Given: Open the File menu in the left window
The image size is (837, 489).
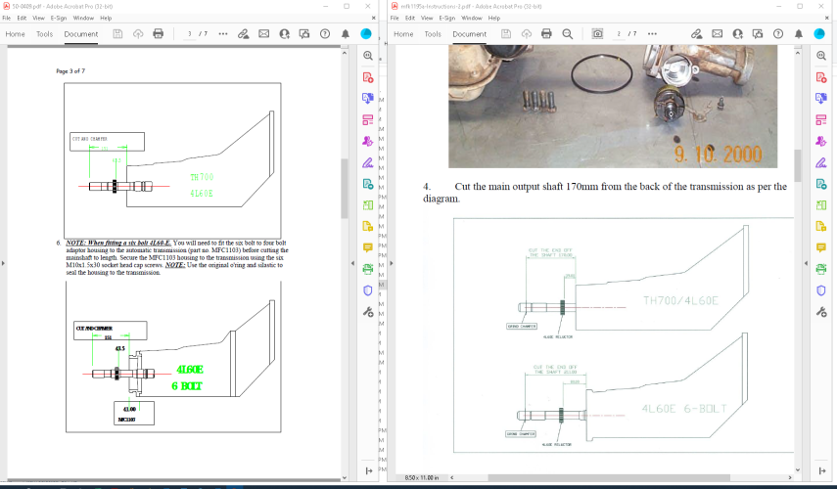Looking at the screenshot, I should [7, 19].
